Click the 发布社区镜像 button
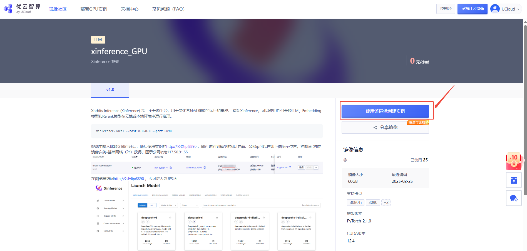Screen dimensions: 527x251 click(x=473, y=9)
